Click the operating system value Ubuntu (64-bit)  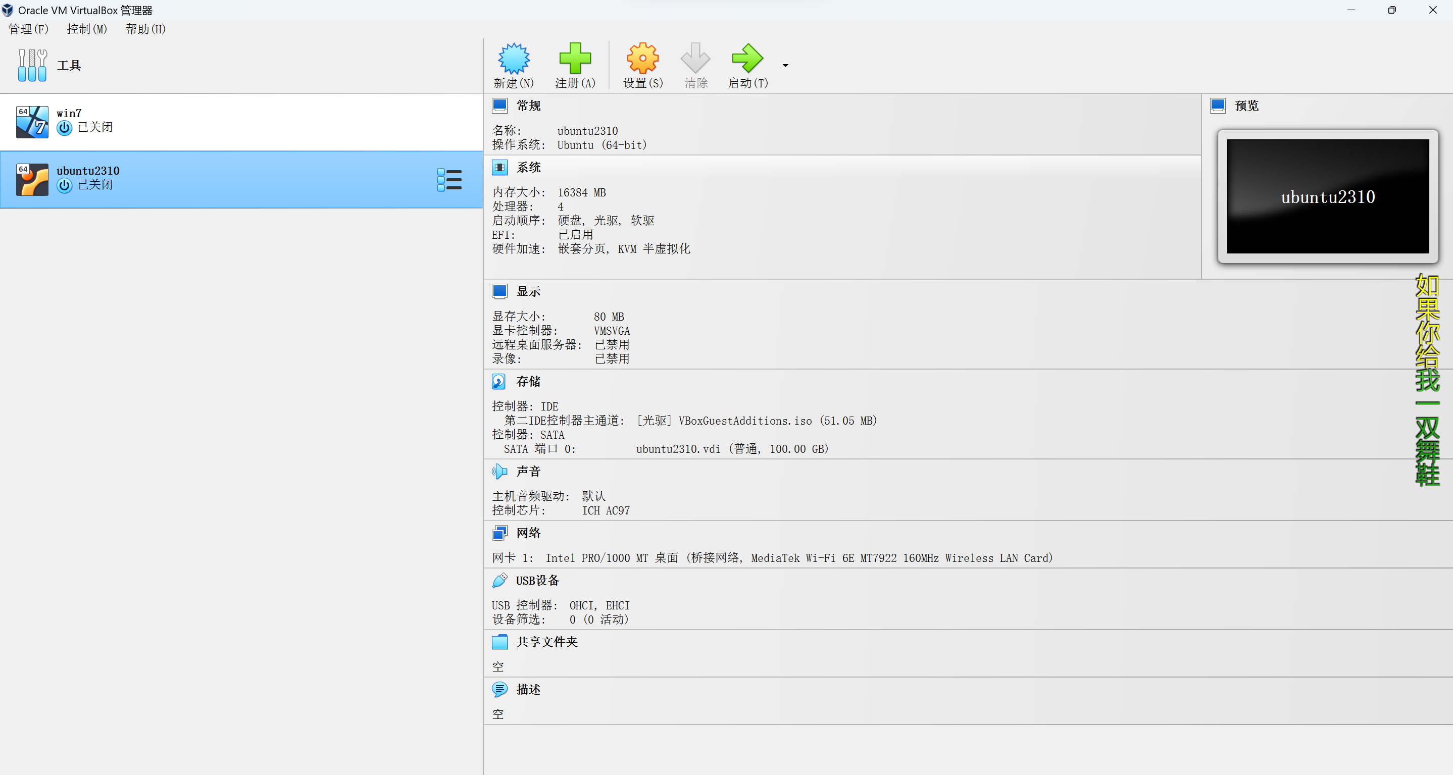pyautogui.click(x=602, y=145)
